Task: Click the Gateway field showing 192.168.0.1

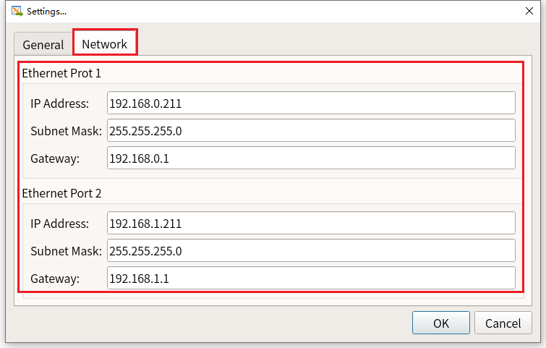Action: pyautogui.click(x=311, y=158)
